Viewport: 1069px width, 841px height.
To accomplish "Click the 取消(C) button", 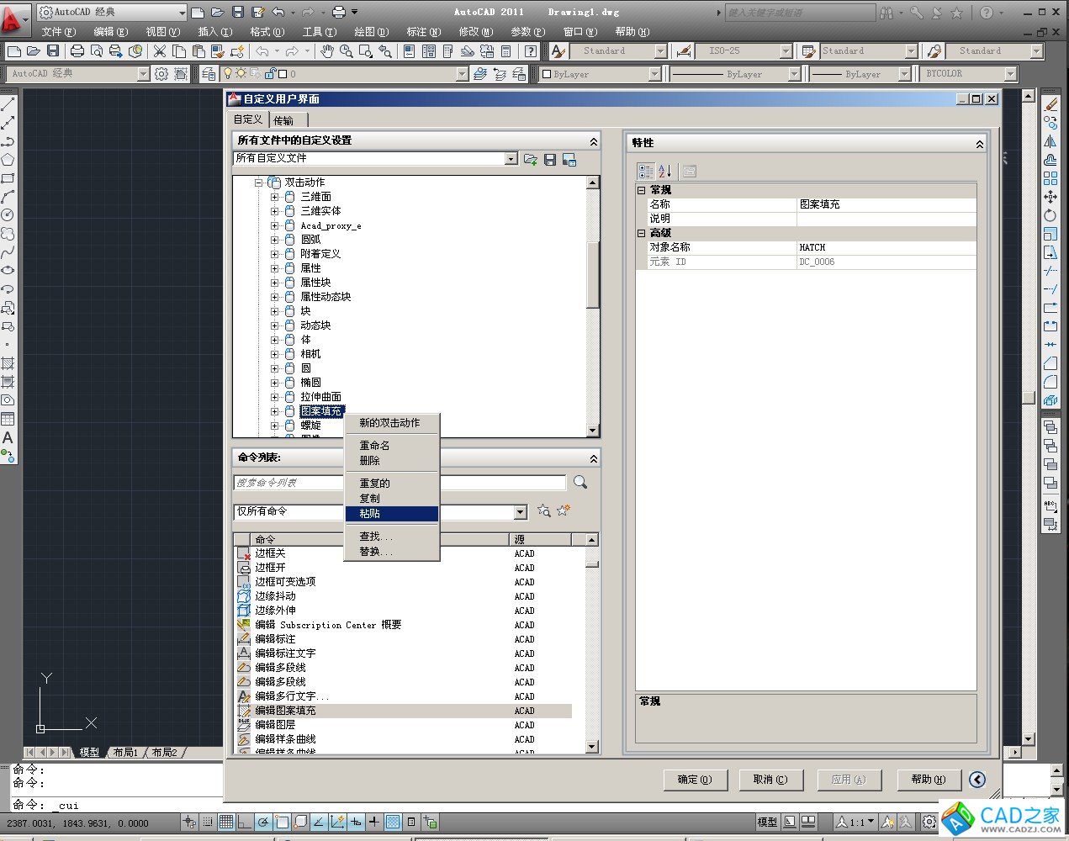I will [770, 780].
